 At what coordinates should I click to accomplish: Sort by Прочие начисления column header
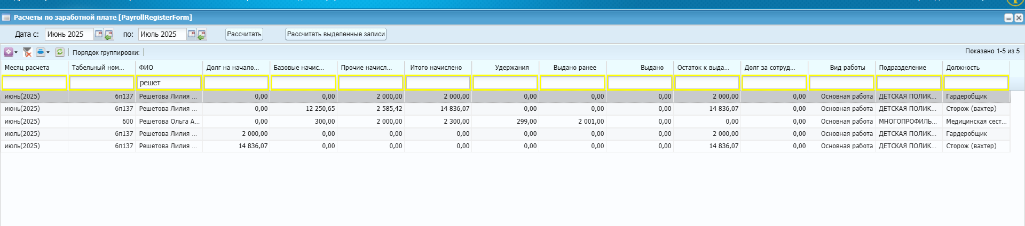371,68
